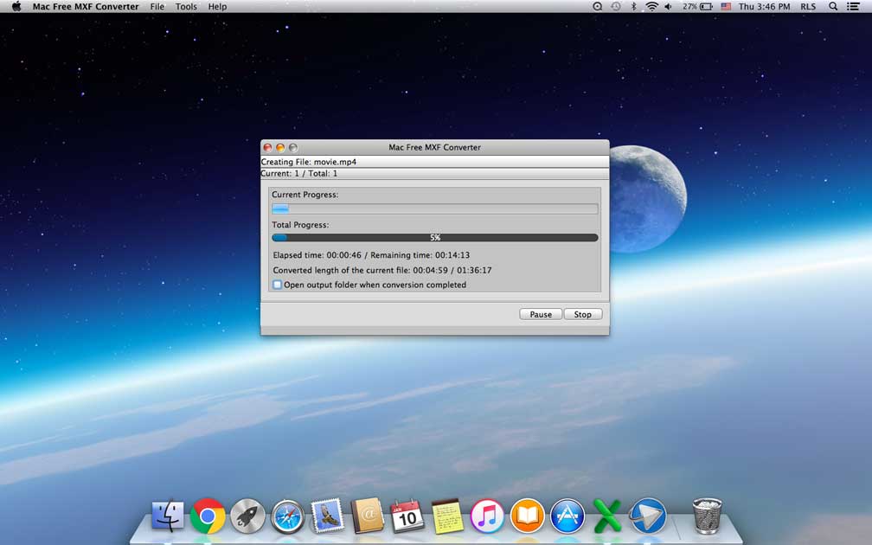
Task: Launch iTunes music icon in dock
Action: [x=487, y=516]
